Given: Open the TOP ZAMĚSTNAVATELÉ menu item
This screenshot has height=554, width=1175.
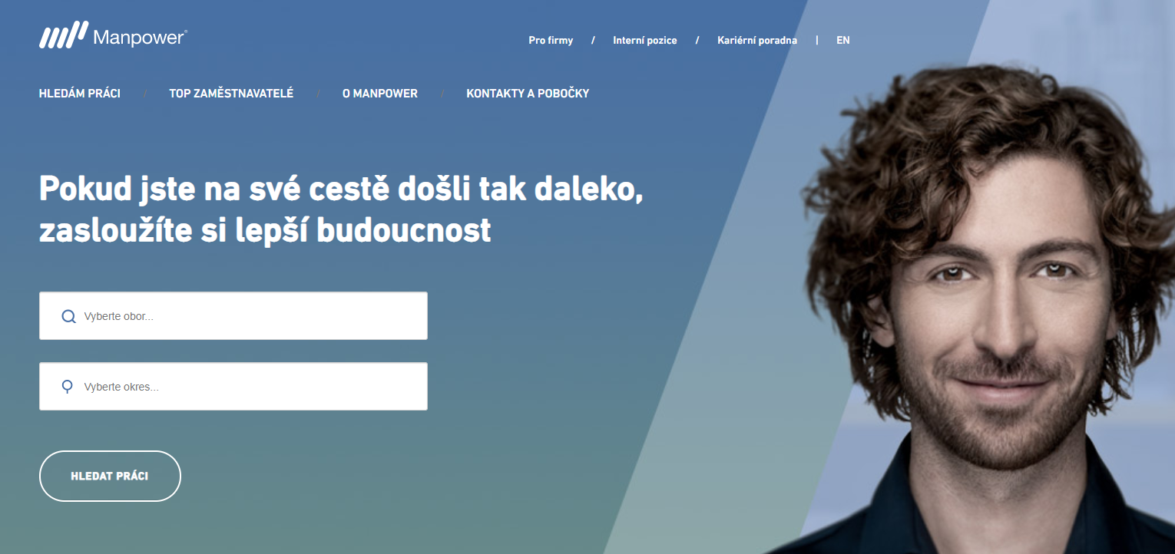Looking at the screenshot, I should point(231,94).
